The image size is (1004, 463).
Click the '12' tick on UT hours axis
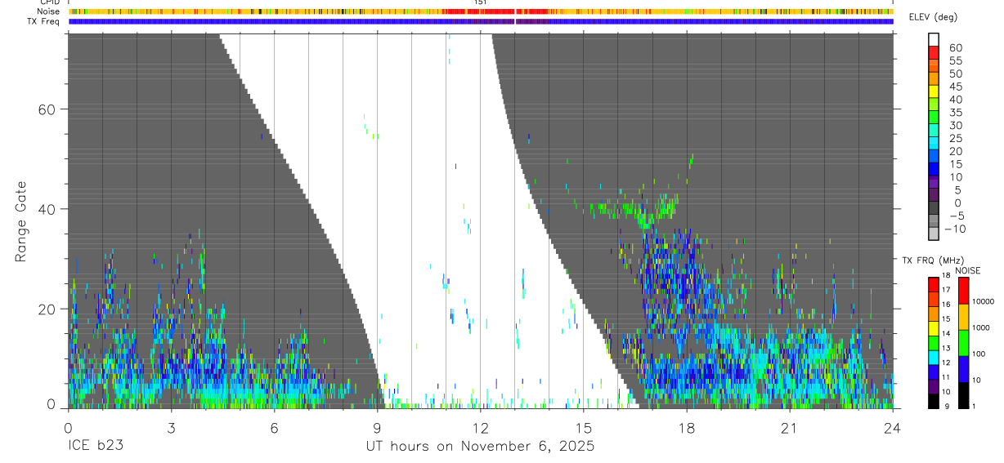[481, 427]
